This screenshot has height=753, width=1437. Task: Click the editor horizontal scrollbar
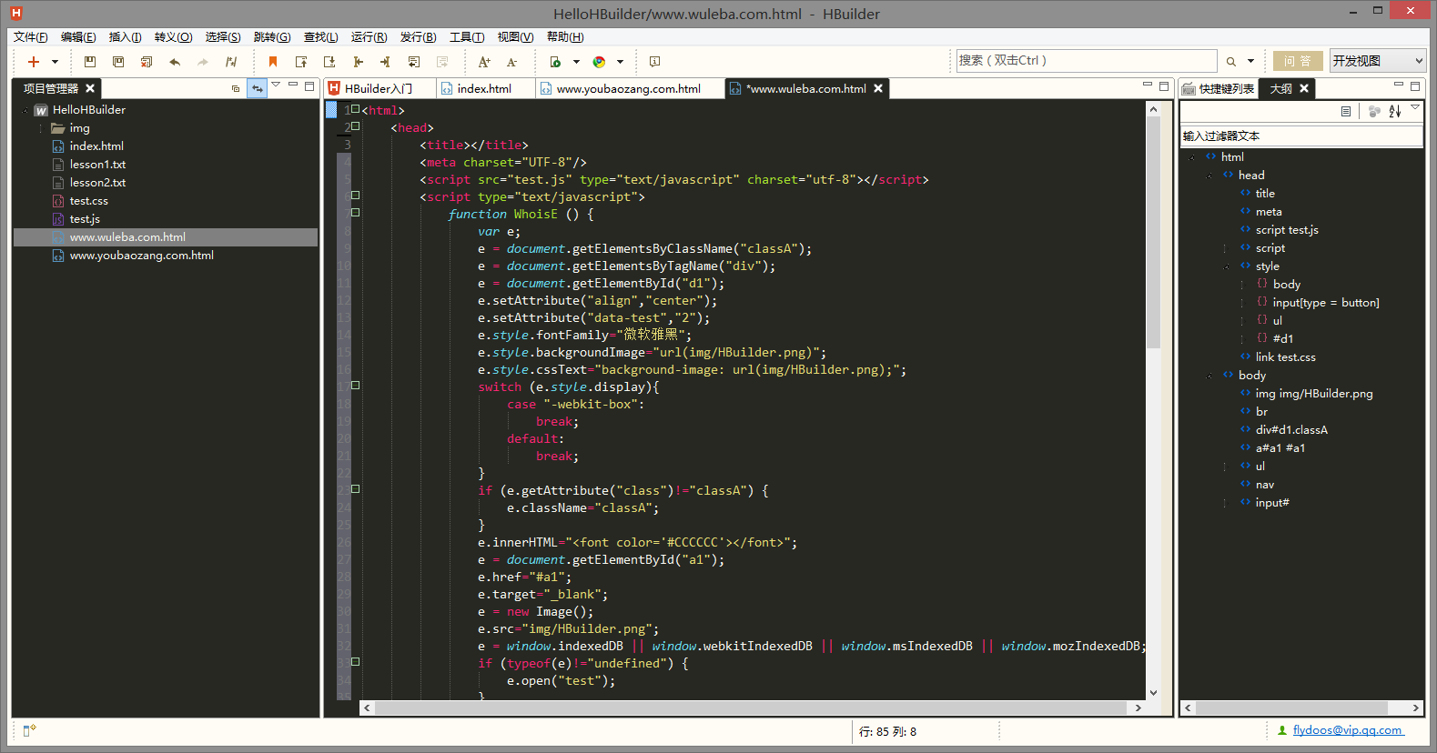coord(751,708)
